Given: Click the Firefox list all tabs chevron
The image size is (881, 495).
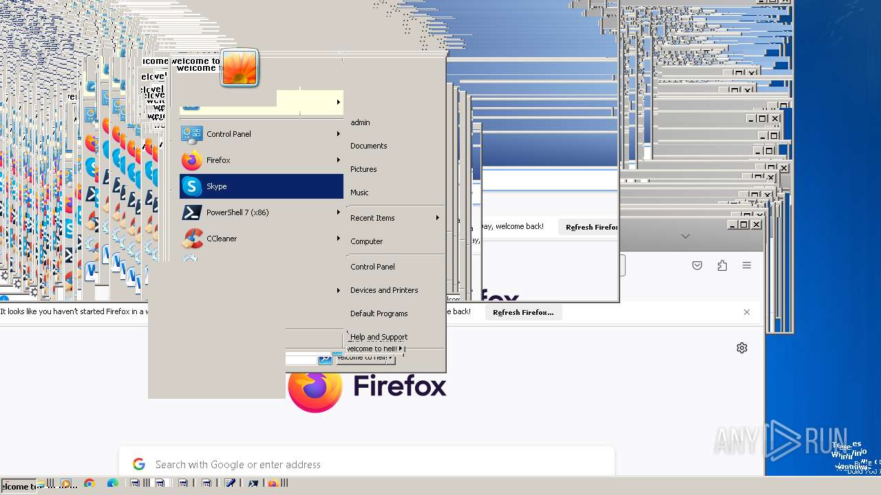Looking at the screenshot, I should pos(685,236).
